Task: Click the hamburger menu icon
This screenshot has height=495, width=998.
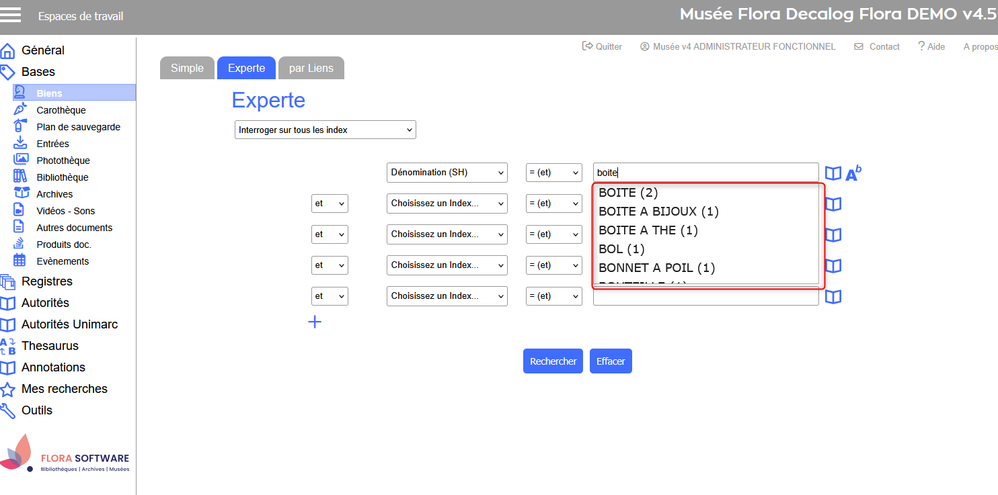Action: coord(11,15)
